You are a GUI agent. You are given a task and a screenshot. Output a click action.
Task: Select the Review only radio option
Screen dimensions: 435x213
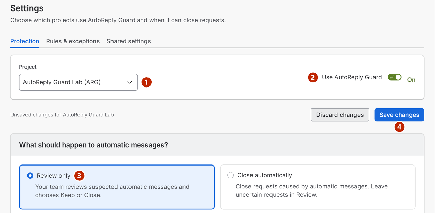30,175
